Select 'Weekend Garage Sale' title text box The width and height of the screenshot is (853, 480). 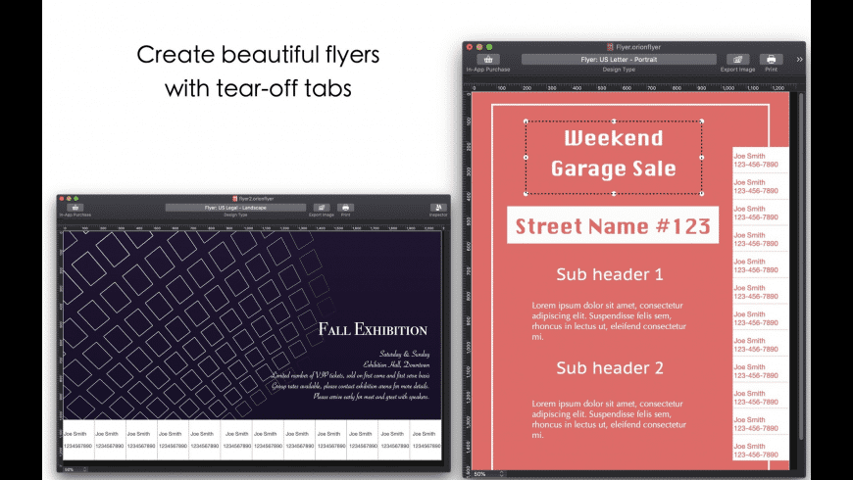[614, 157]
